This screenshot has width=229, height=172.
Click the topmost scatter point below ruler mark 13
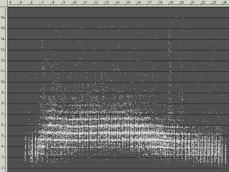tap(104, 10)
